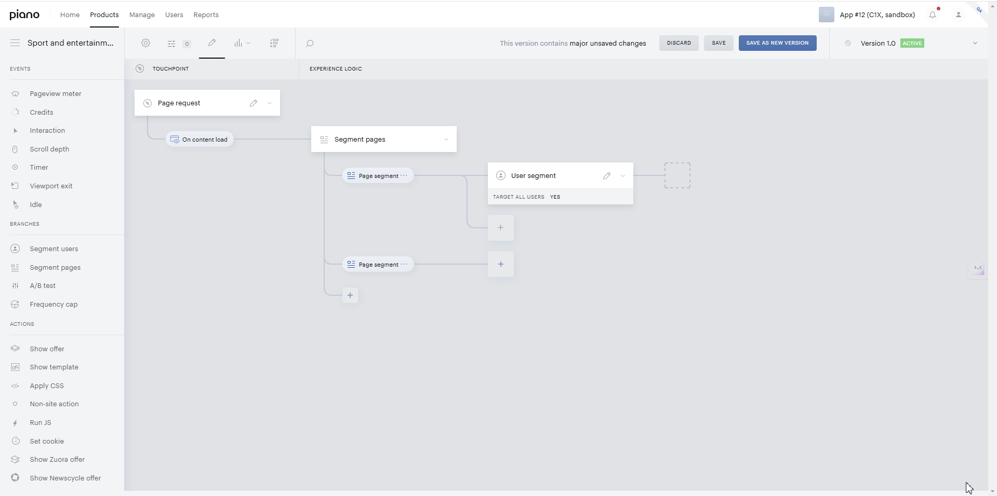This screenshot has width=997, height=496.
Task: Discard the unsaved changes
Action: click(679, 43)
